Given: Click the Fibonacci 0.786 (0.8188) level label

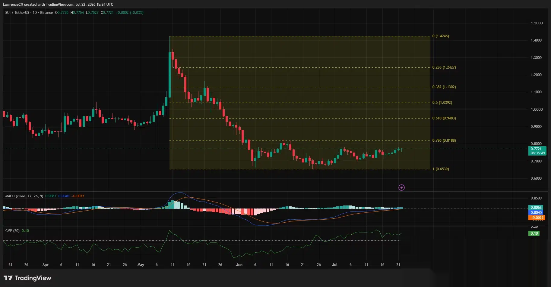Looking at the screenshot, I should tap(444, 140).
